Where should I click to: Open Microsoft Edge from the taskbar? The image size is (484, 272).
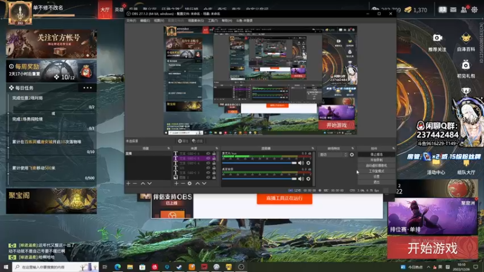pyautogui.click(x=117, y=267)
